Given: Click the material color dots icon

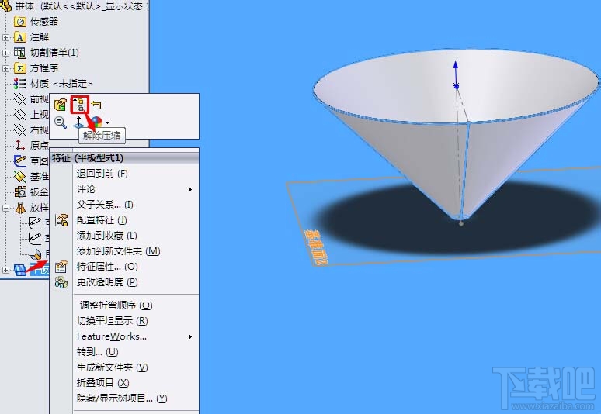Looking at the screenshot, I should click(19, 84).
